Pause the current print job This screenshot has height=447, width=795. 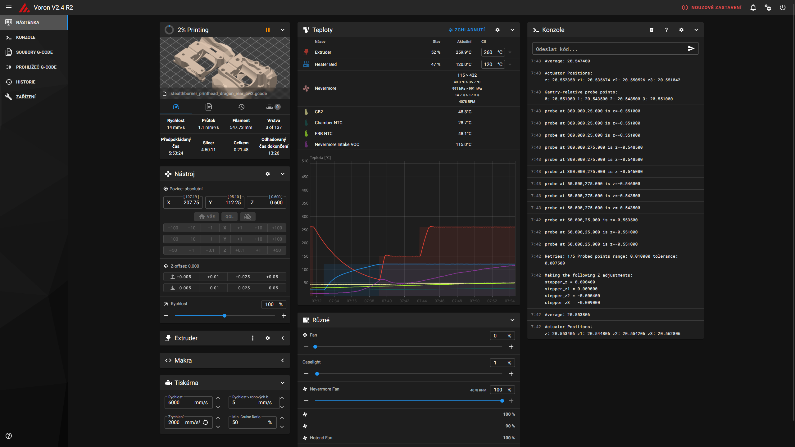point(267,30)
